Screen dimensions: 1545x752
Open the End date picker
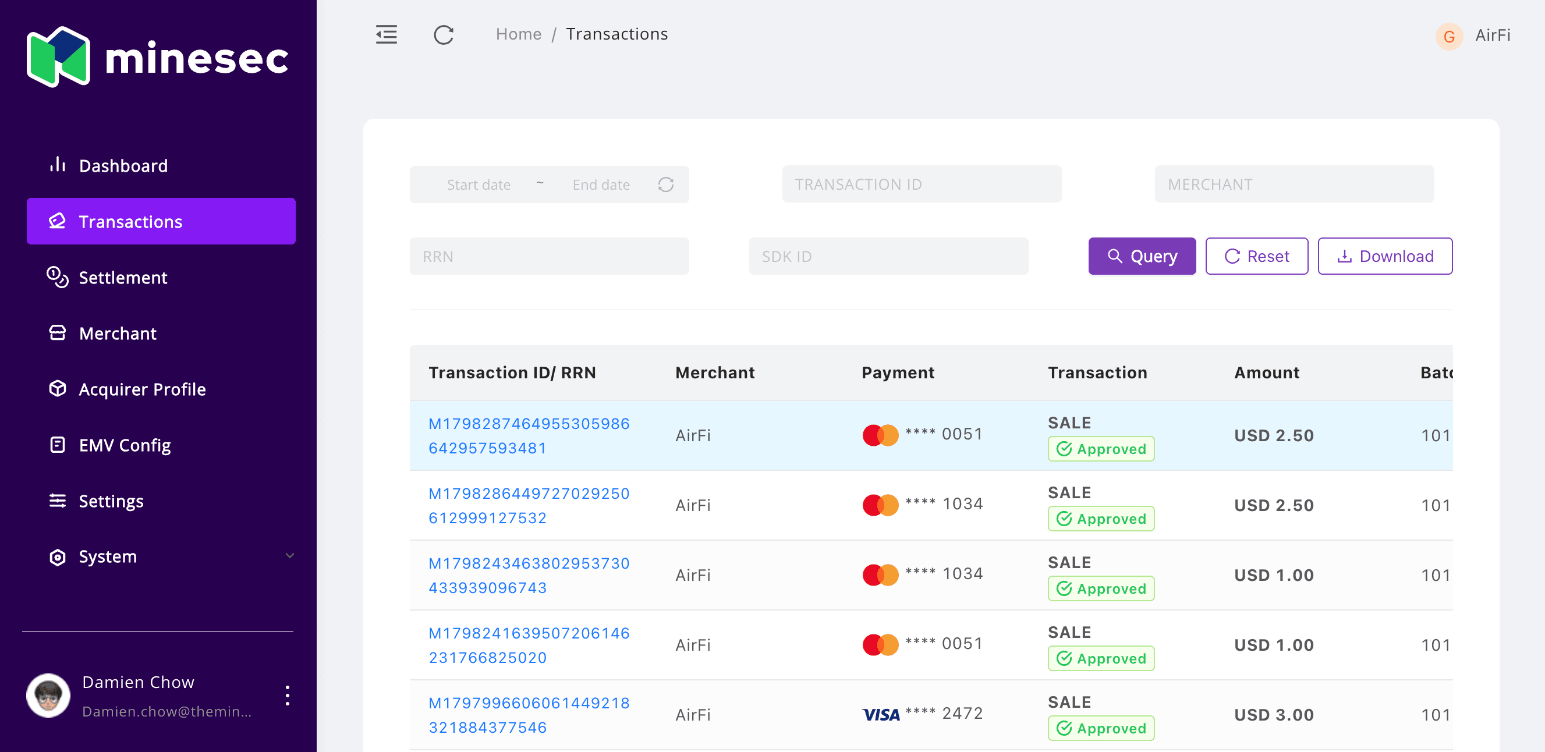click(600, 185)
